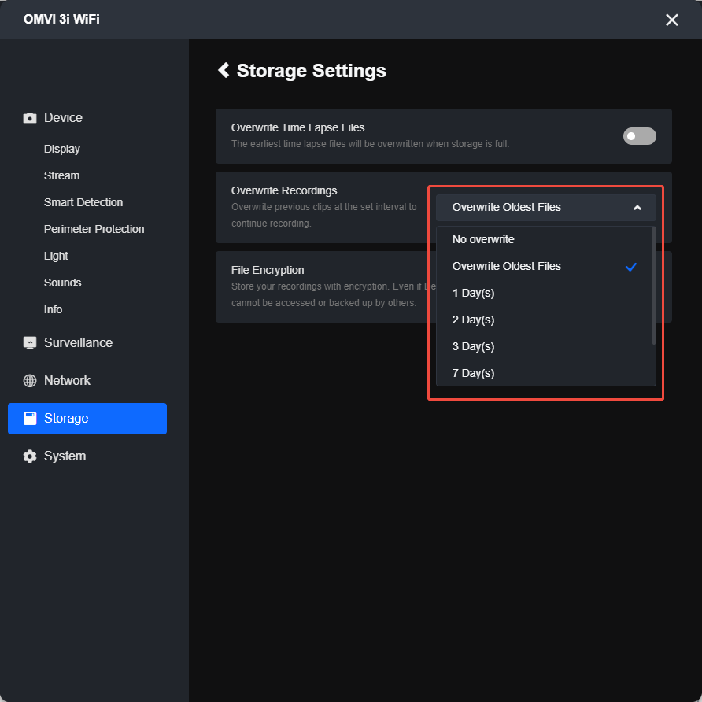This screenshot has height=702, width=702.
Task: Open Smart Detection settings
Action: [83, 202]
